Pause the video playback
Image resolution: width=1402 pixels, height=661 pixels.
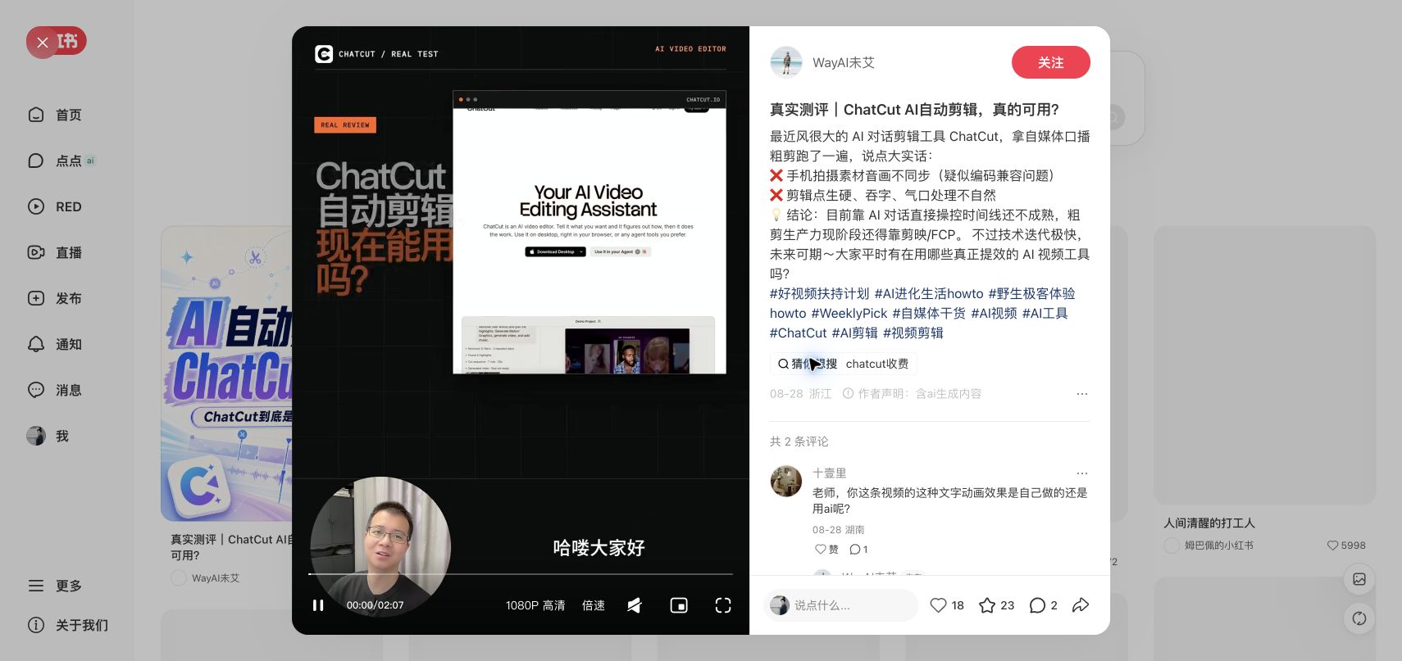point(318,605)
